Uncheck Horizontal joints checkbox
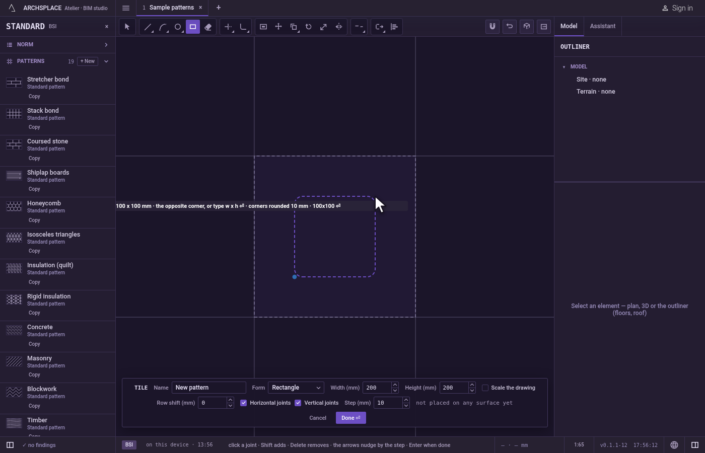Viewport: 705px width, 453px height. (x=244, y=403)
